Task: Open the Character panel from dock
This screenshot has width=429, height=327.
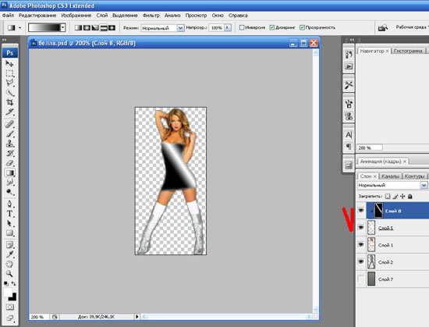Action: (x=349, y=135)
